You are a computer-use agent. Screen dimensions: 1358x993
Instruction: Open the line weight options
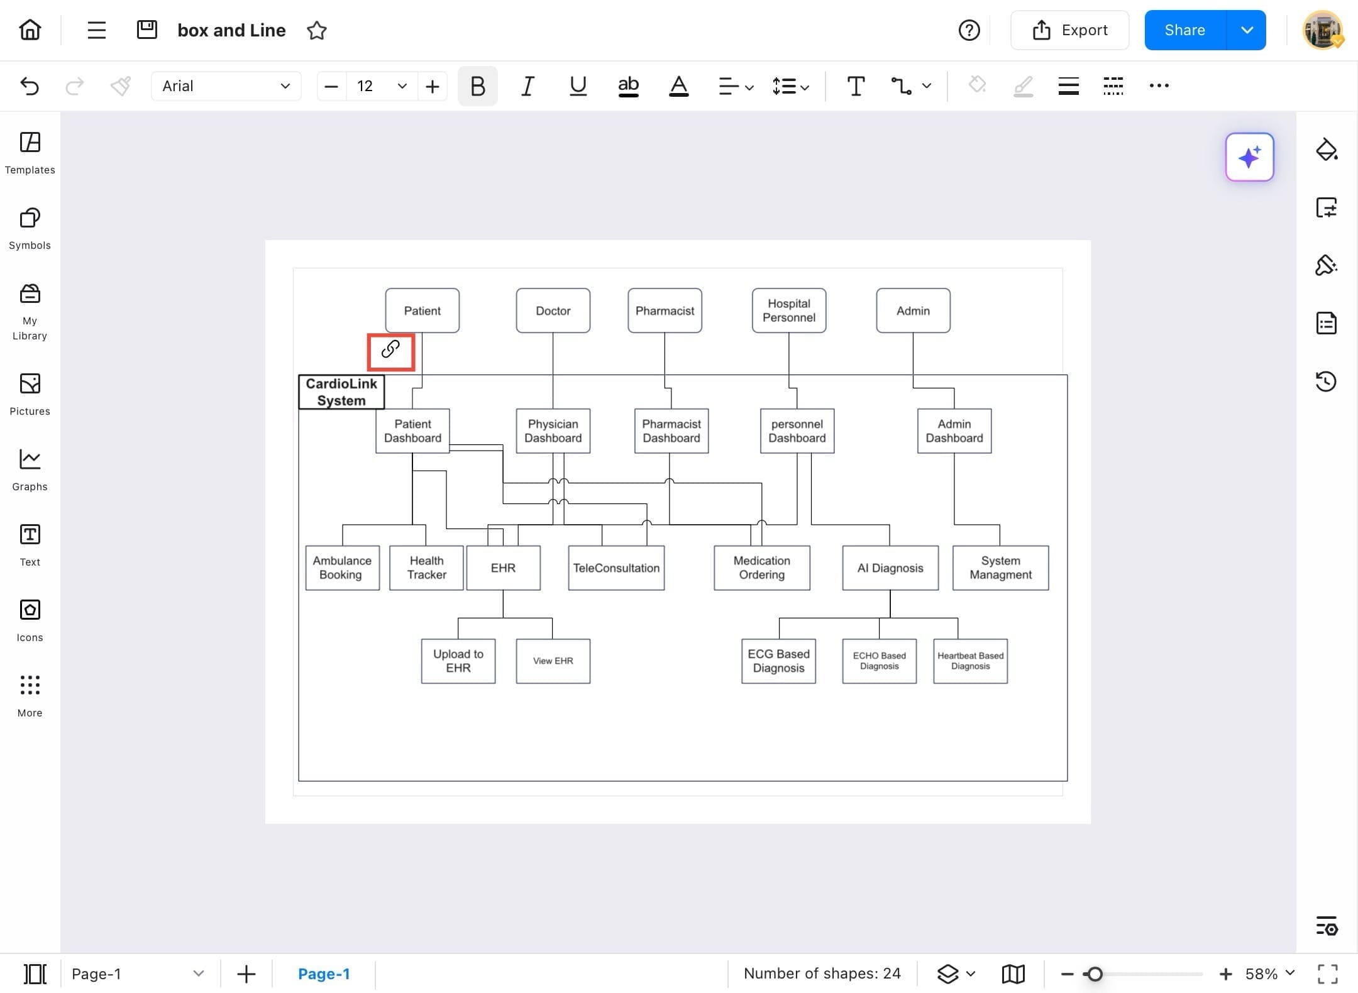pyautogui.click(x=1068, y=86)
